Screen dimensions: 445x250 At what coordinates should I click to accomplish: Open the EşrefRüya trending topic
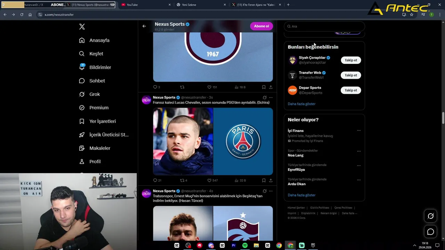[x=296, y=170]
